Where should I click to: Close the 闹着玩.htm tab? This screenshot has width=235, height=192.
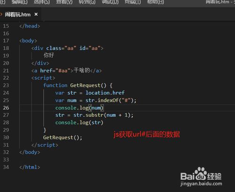tap(36, 15)
